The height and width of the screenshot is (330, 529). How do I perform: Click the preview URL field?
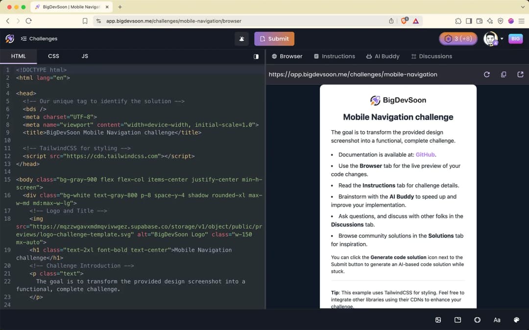(353, 74)
